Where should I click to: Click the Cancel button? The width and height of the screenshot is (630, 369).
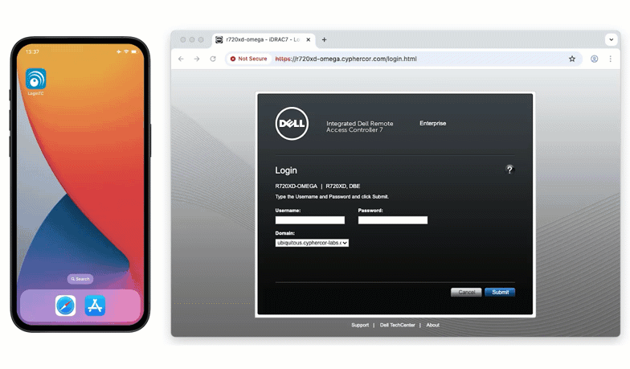pyautogui.click(x=466, y=293)
